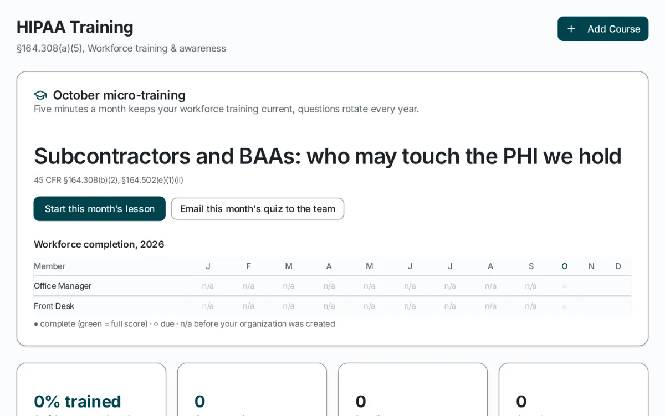The image size is (665, 416).
Task: Select the highlighted O month column header
Action: (x=565, y=266)
